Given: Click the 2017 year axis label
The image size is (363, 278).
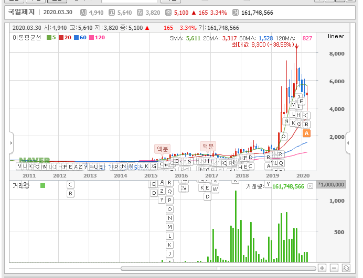Looking at the screenshot, I should (211, 175).
